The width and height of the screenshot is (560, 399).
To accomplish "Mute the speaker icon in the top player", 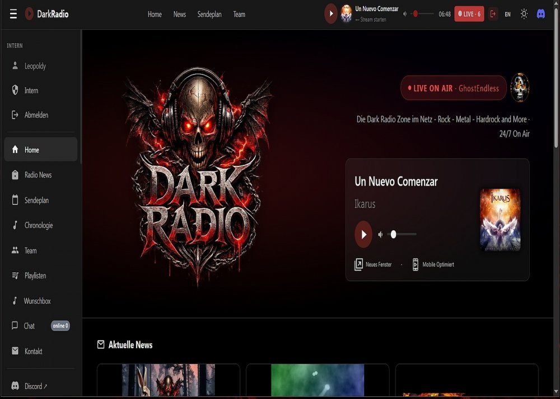I will [405, 14].
